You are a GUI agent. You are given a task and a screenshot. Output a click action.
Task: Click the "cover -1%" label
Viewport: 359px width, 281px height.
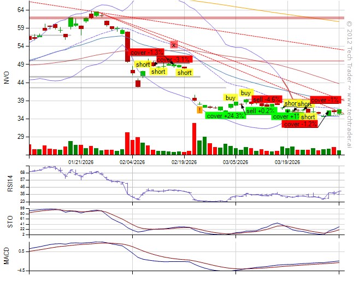(326, 100)
